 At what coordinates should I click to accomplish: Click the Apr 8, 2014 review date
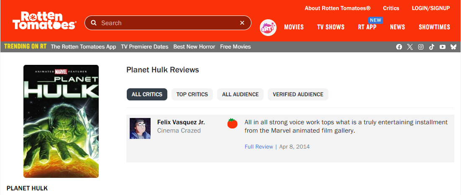click(295, 146)
